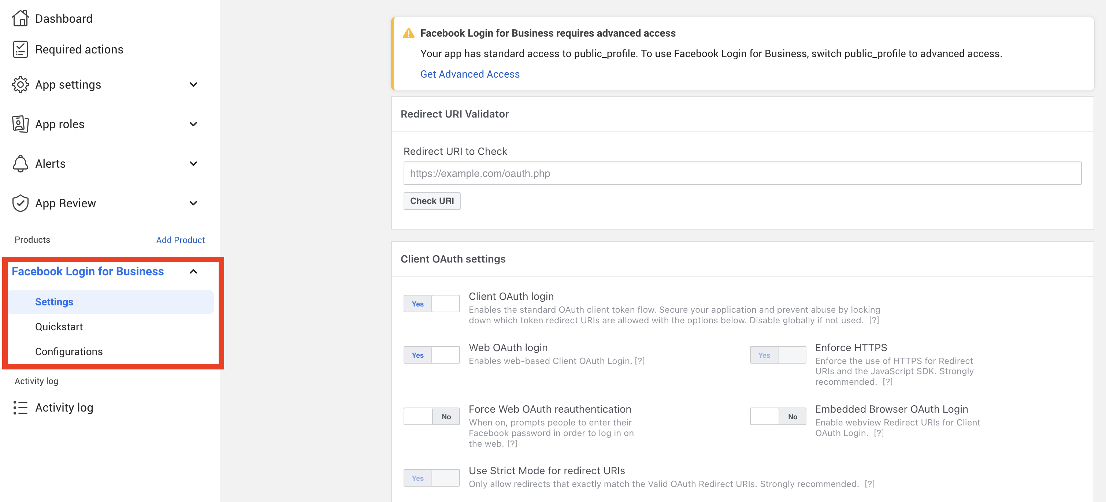Toggle the Web OAuth login switch
The image size is (1106, 502).
tap(431, 355)
